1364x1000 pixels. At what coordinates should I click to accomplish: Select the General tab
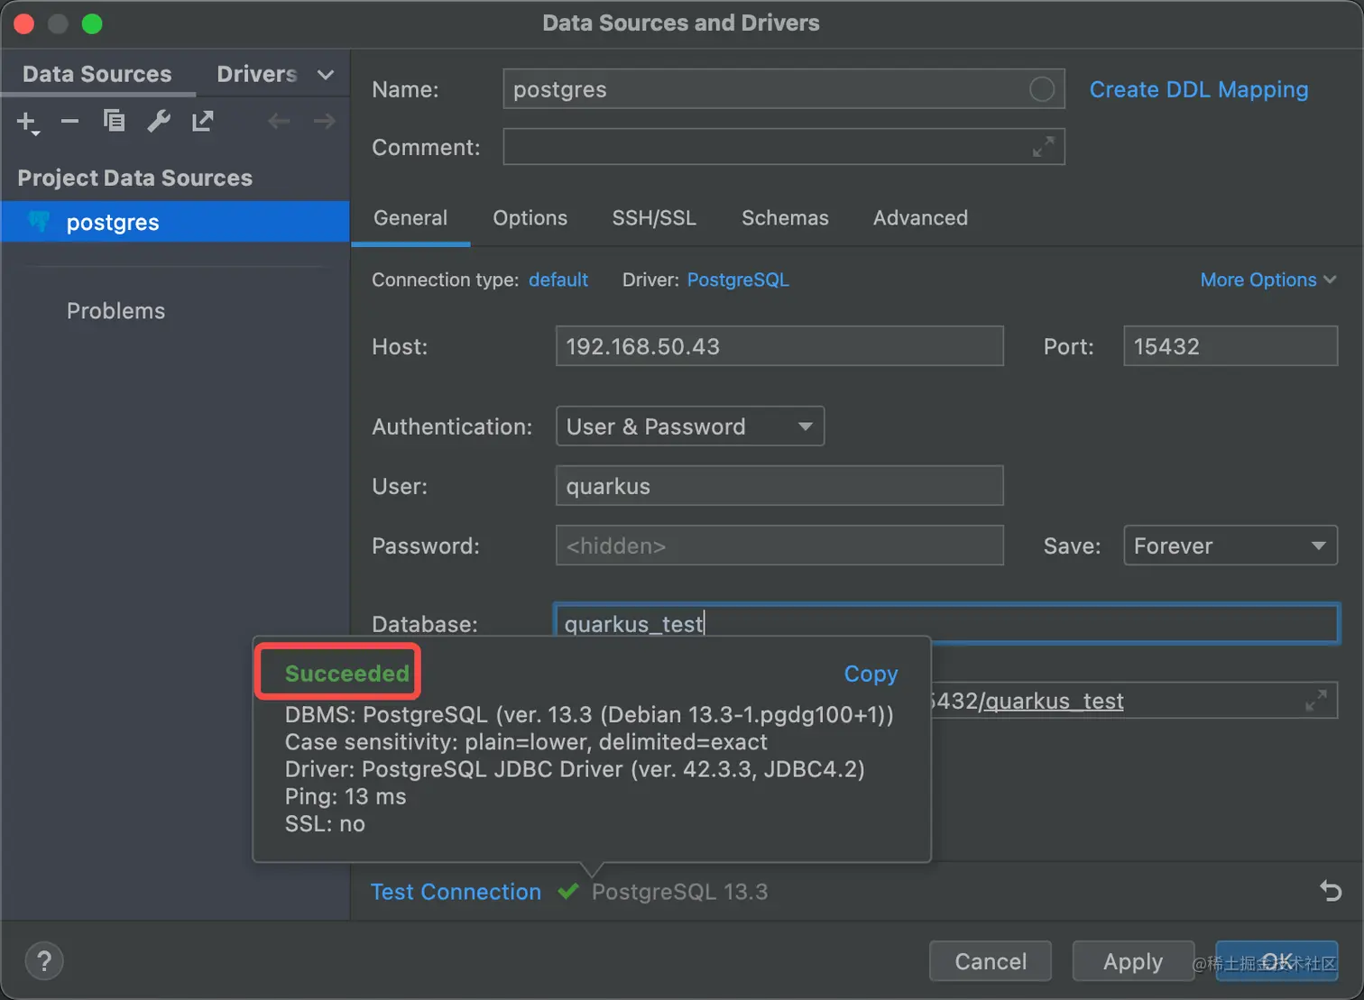click(410, 218)
